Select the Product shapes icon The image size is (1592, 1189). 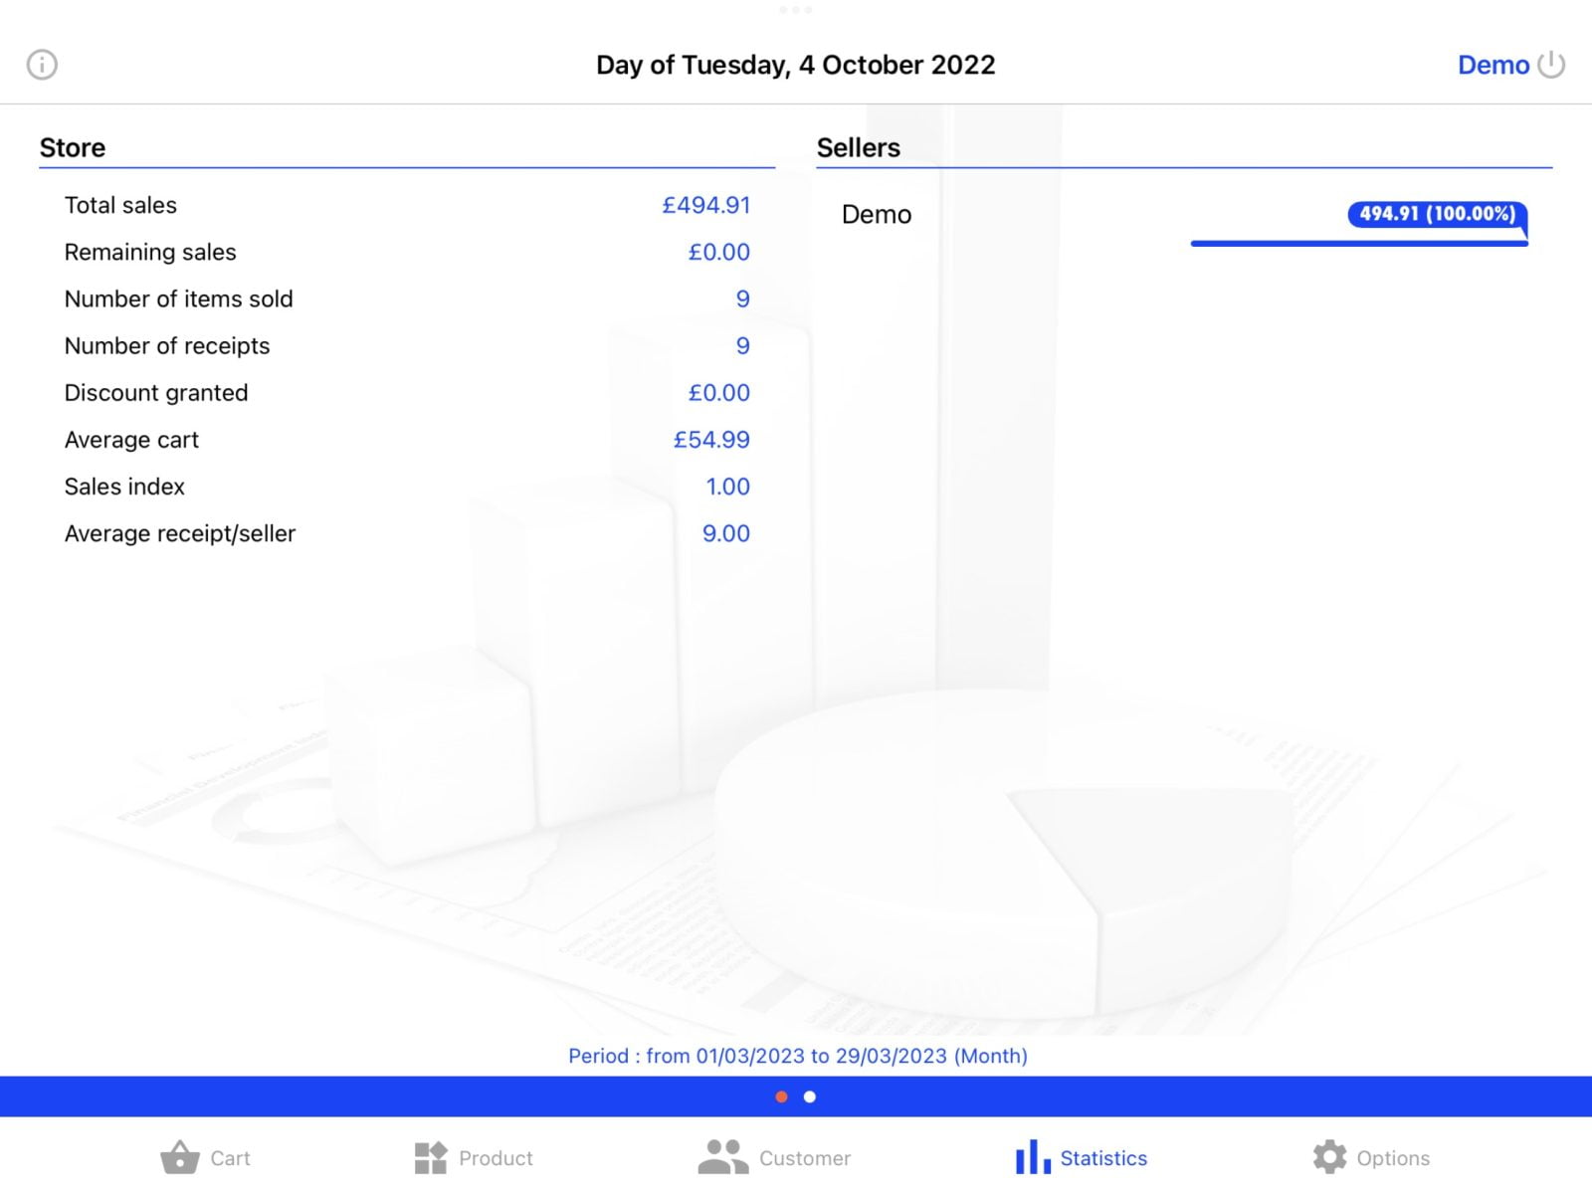(x=431, y=1157)
